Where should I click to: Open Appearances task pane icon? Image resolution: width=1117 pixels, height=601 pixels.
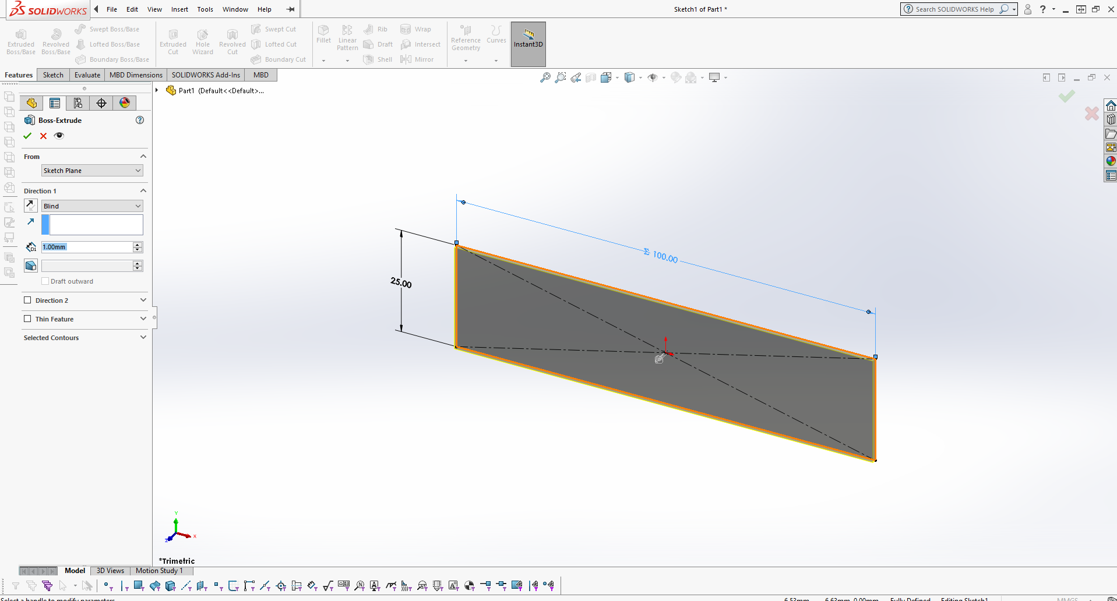tap(1111, 161)
